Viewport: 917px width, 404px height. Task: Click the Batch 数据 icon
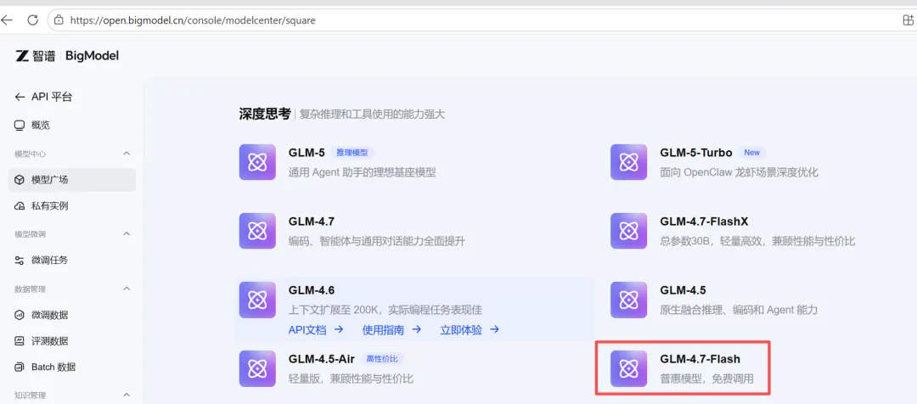pyautogui.click(x=20, y=368)
